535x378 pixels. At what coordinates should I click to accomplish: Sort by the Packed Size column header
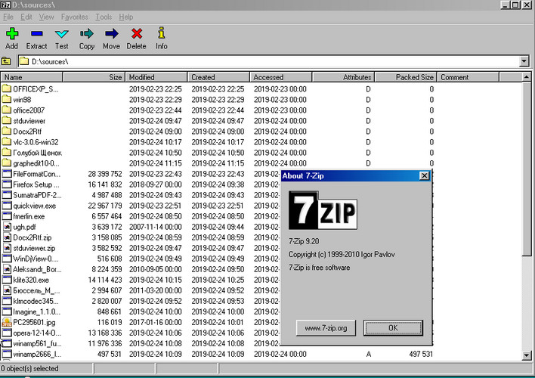[x=406, y=77]
